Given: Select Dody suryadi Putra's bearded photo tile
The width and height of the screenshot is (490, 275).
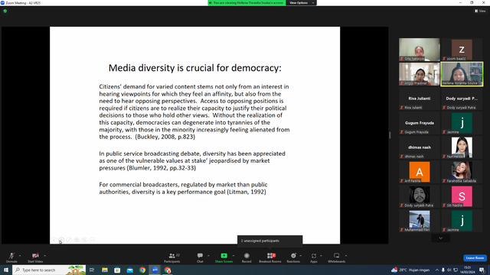Looking at the screenshot, I should pyautogui.click(x=420, y=196).
